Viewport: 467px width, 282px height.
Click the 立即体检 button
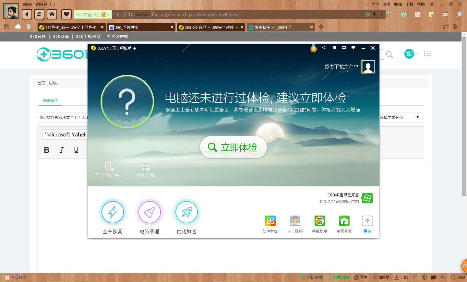click(x=233, y=147)
